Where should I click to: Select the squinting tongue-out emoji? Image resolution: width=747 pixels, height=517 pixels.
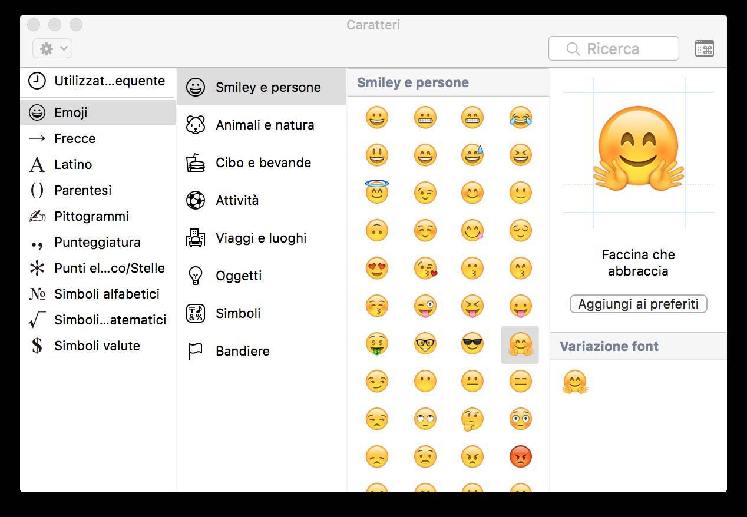coord(472,306)
